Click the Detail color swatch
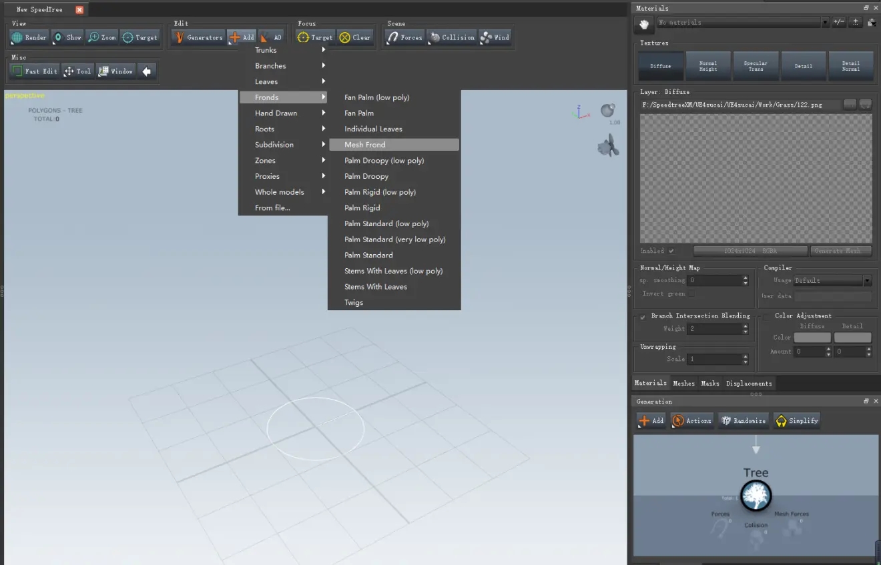Viewport: 881px width, 565px height. (x=852, y=338)
